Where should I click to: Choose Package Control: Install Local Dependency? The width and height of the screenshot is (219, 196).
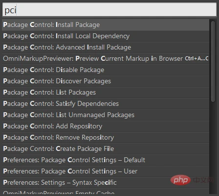coord(106,36)
